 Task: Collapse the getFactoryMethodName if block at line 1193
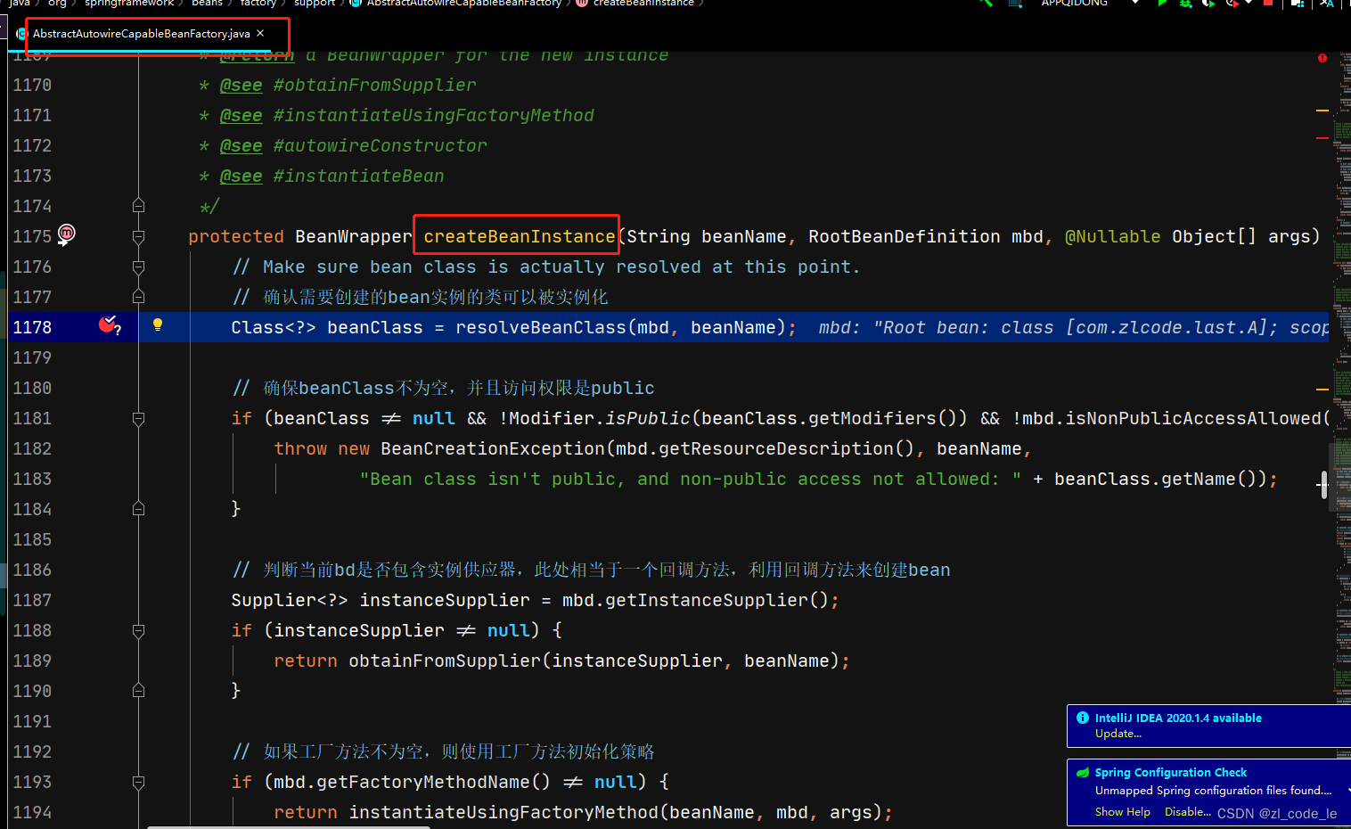tap(138, 782)
